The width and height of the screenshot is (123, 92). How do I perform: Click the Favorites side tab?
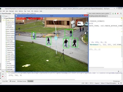pos(1,76)
